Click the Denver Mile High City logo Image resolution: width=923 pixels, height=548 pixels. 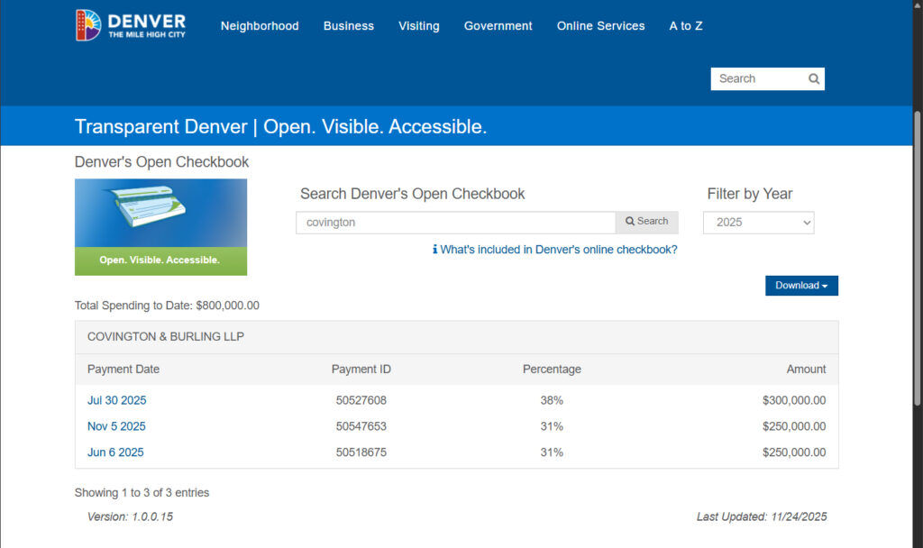click(130, 24)
